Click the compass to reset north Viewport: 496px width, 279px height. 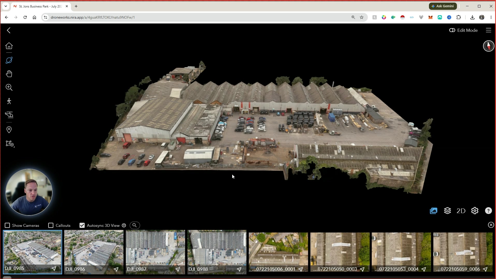point(488,46)
